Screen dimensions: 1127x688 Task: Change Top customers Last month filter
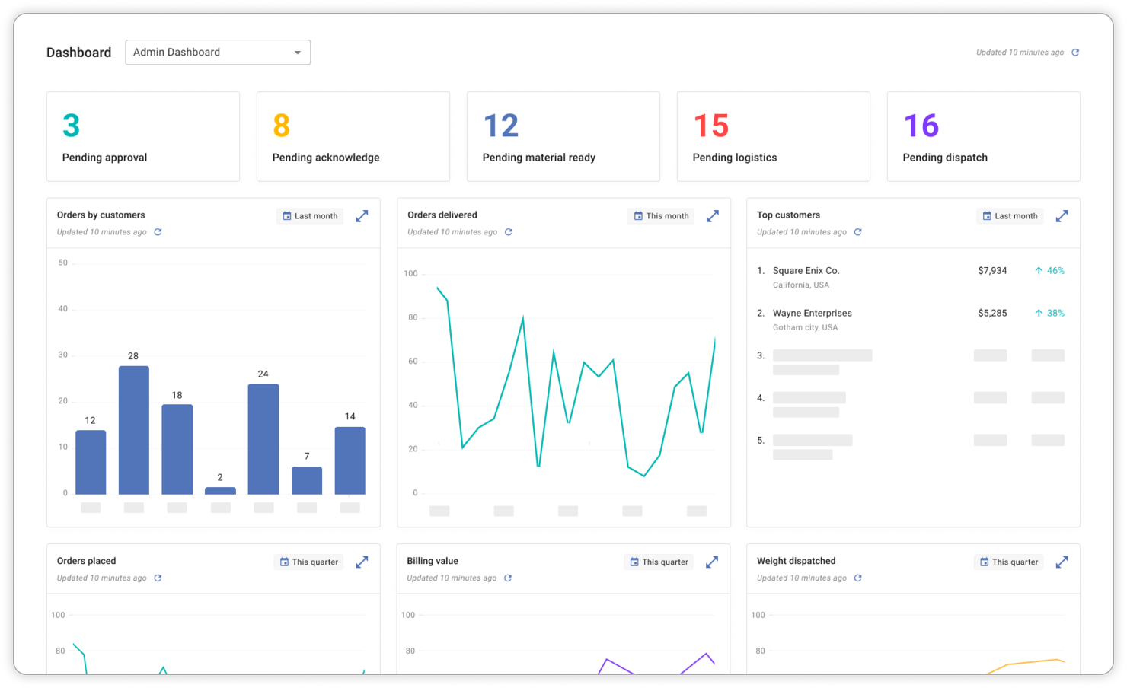[x=1010, y=216]
